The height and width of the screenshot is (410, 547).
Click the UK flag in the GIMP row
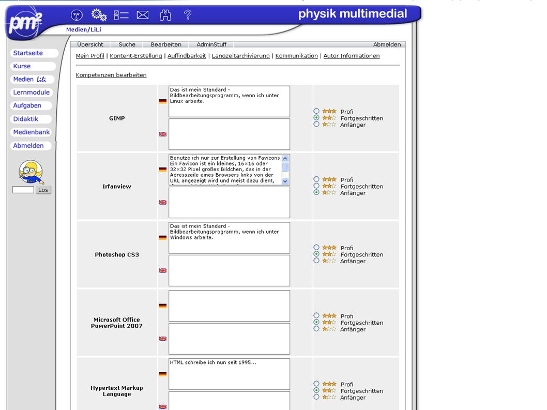pos(162,134)
